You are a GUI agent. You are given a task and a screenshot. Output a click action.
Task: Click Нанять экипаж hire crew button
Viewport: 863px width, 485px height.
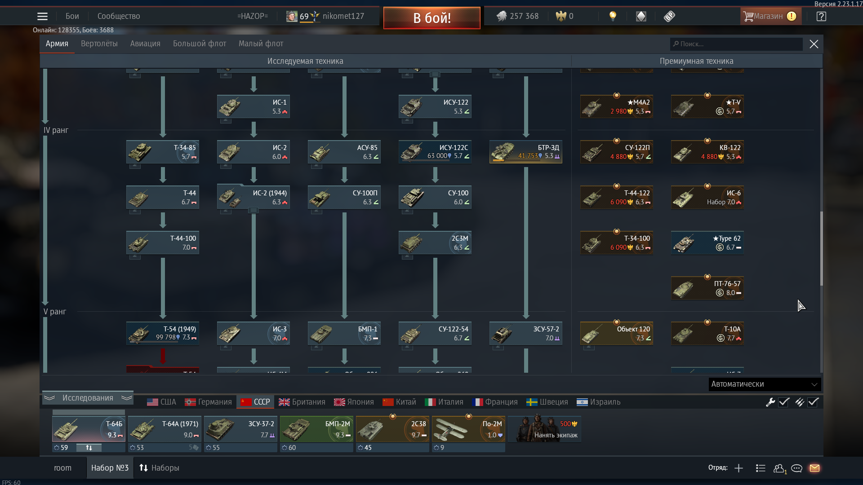pos(544,429)
